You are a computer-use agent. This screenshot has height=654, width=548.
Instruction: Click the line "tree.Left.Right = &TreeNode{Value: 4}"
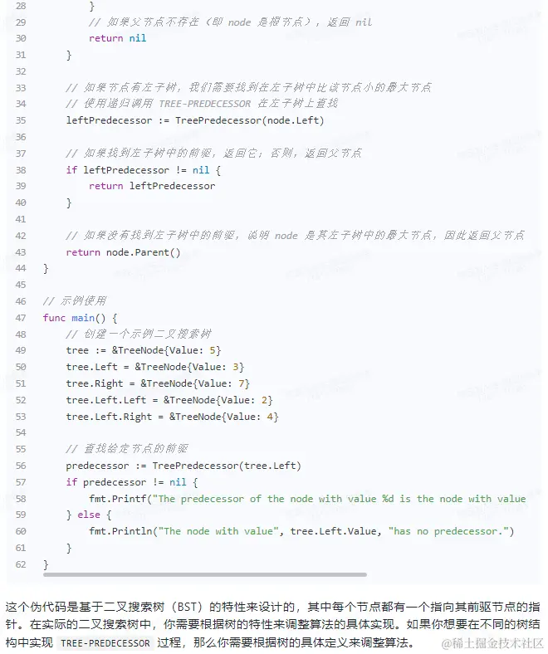tap(172, 417)
